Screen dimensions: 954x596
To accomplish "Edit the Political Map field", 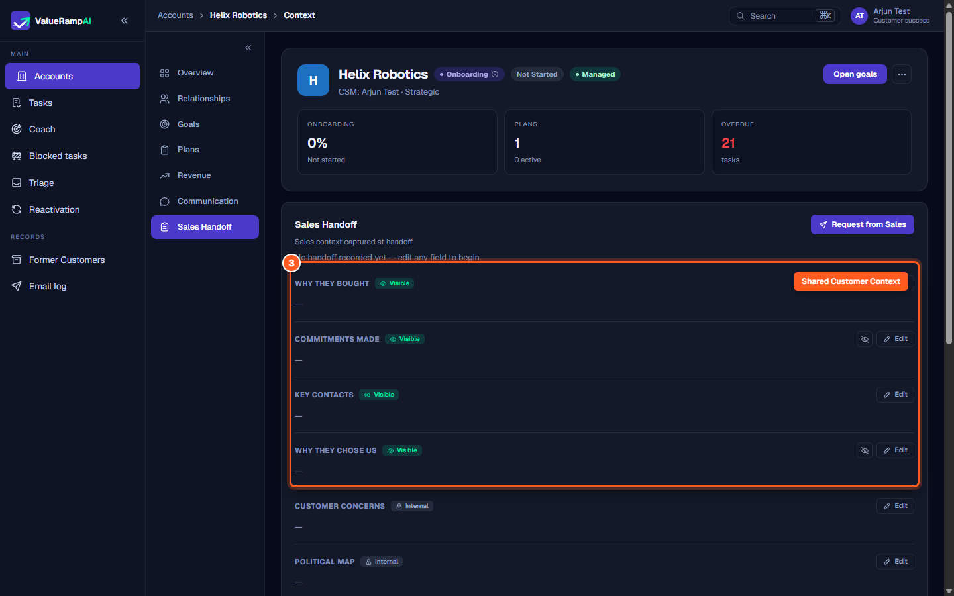I will (895, 562).
